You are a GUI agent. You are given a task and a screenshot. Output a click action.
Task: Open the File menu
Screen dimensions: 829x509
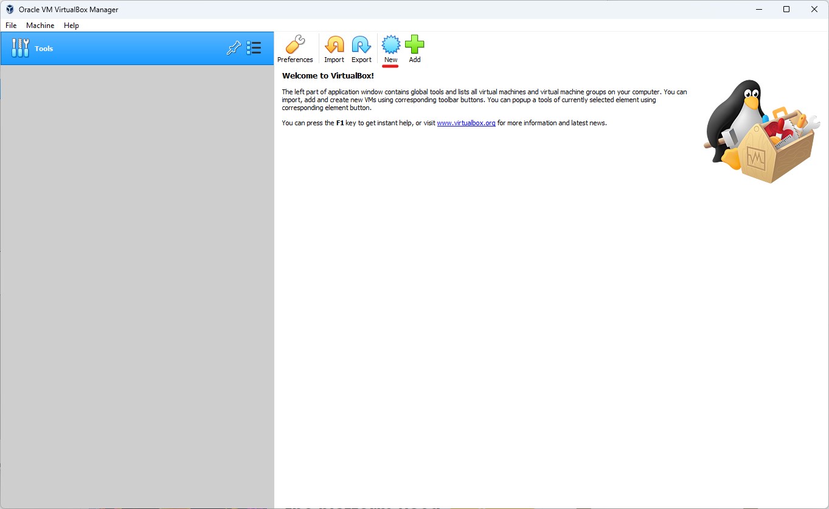[11, 26]
